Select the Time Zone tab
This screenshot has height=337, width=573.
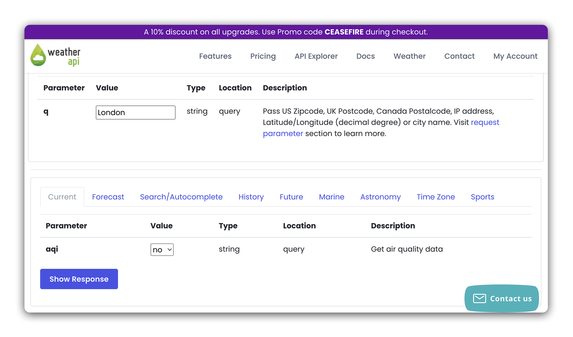[x=436, y=197]
